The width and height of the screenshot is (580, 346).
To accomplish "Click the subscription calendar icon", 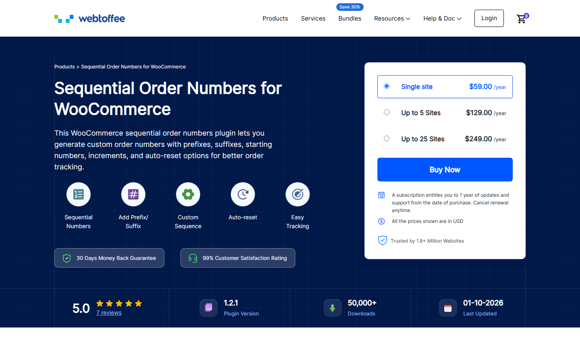I will 381,195.
